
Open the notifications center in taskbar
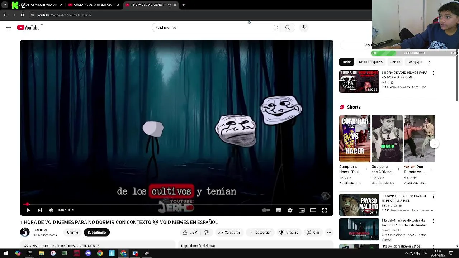point(451,253)
